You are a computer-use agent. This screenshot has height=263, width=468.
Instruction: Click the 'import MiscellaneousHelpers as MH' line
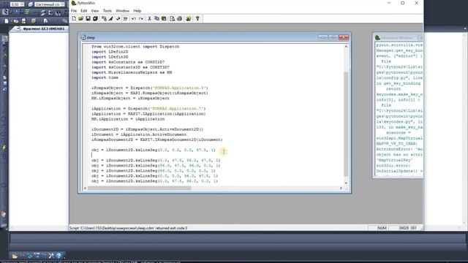[x=132, y=72]
